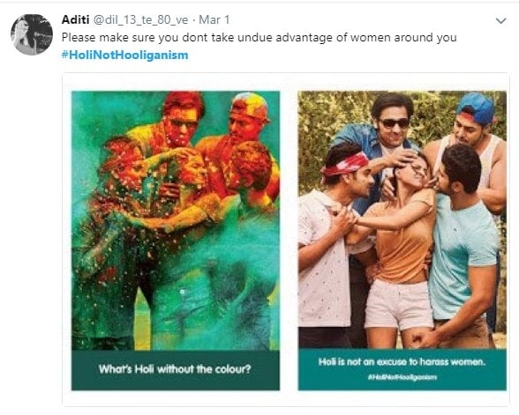Open the left colour-splashed Holi poster
The image size is (519, 415).
[x=176, y=241]
